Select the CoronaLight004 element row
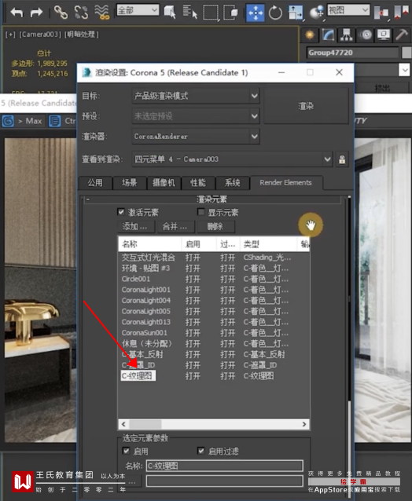 click(214, 301)
